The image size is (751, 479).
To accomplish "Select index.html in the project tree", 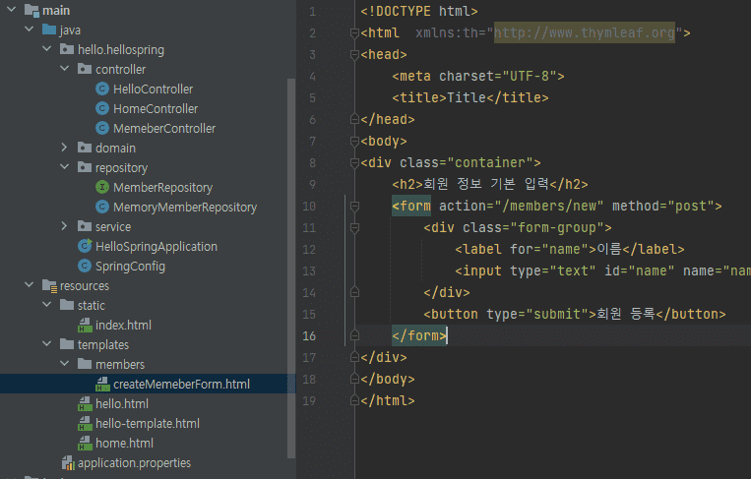I will (123, 326).
